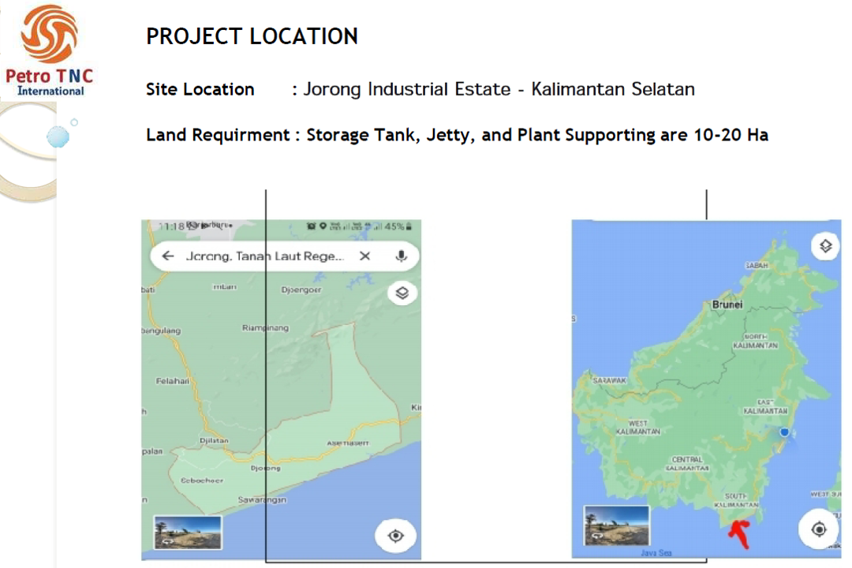Select the PROJECT LOCATION heading
852x568 pixels.
click(x=252, y=36)
